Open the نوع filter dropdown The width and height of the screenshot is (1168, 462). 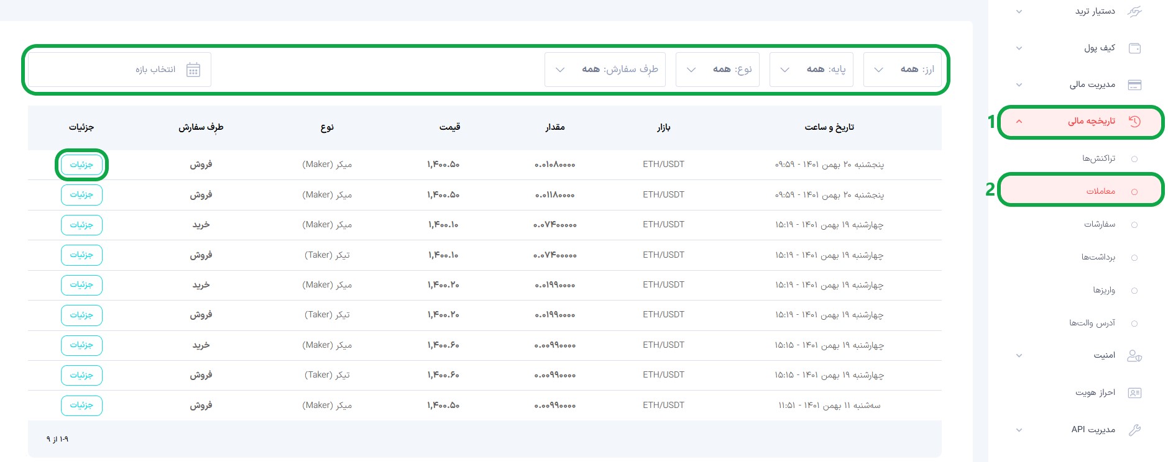pos(717,70)
